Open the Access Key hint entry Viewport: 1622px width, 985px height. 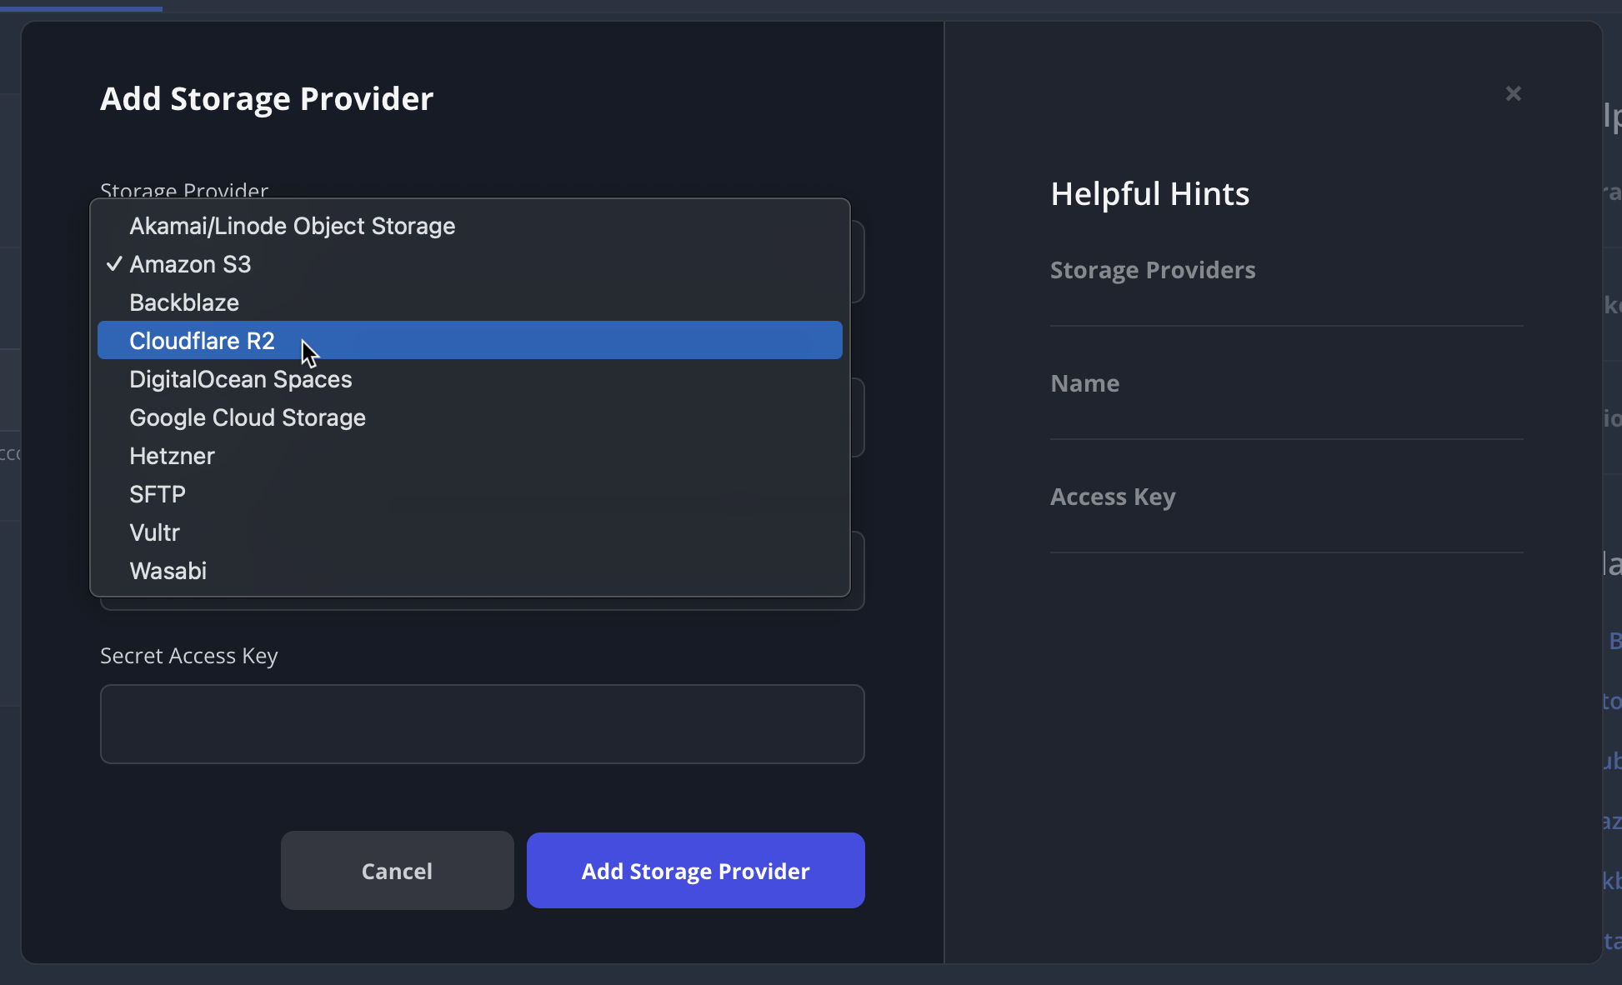pyautogui.click(x=1113, y=496)
